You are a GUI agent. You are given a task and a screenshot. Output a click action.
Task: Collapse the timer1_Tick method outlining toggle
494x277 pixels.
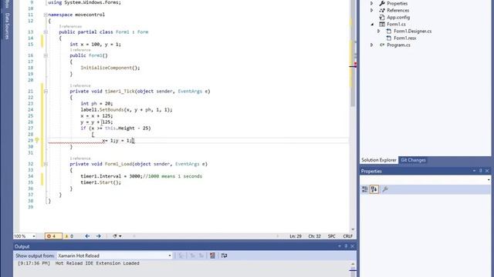point(46,91)
